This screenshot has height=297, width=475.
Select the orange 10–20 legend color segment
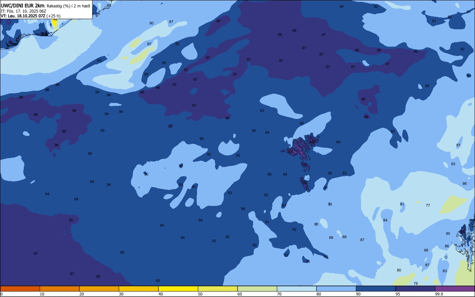point(59,288)
